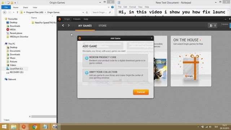The image size is (231, 130).
Task: Open the File tab in Explorer
Action: [x=6, y=7]
